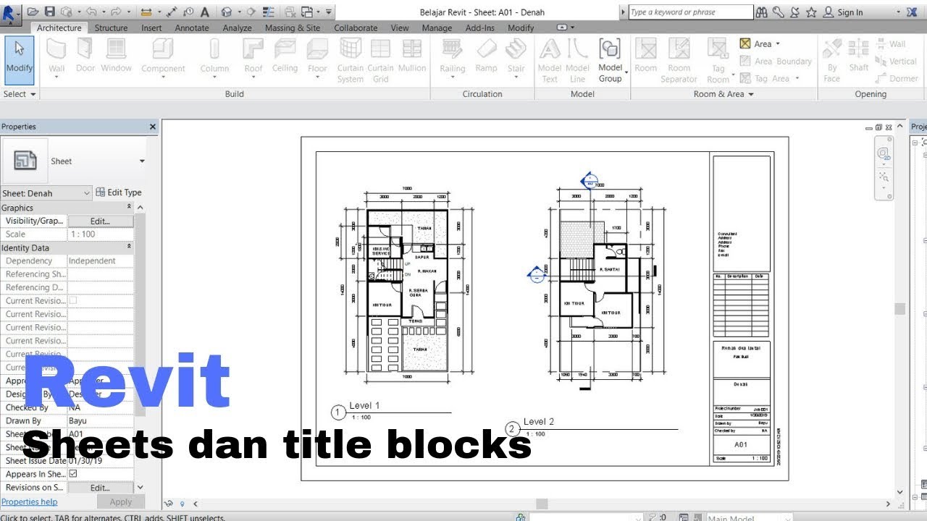Open the Manage ribbon tab
Image resolution: width=927 pixels, height=521 pixels.
tap(437, 27)
